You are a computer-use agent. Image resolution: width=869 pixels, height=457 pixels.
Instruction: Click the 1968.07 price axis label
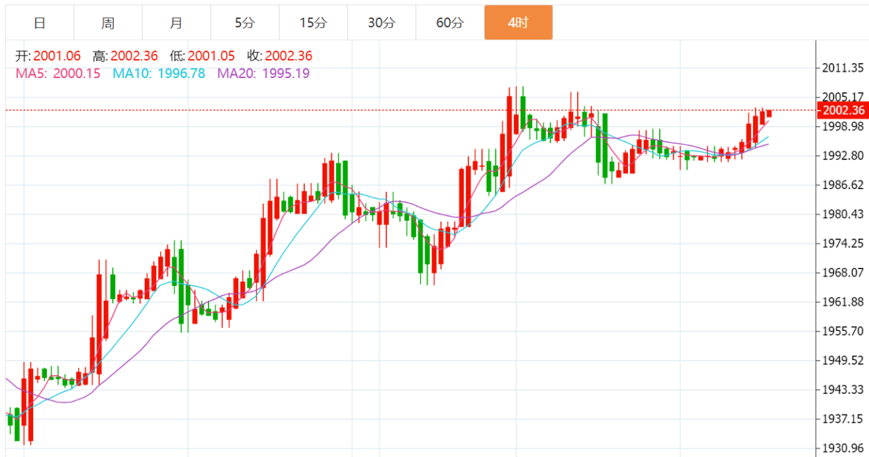pyautogui.click(x=842, y=273)
